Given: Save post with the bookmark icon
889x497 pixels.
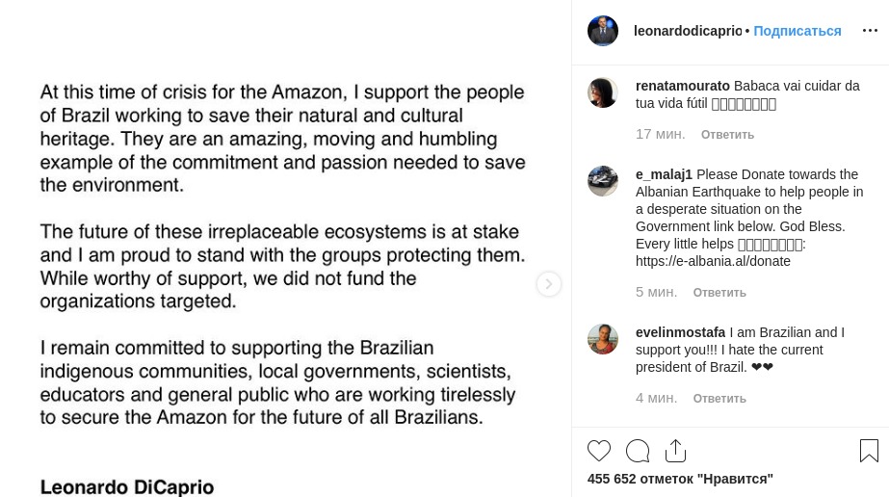Looking at the screenshot, I should (x=869, y=451).
